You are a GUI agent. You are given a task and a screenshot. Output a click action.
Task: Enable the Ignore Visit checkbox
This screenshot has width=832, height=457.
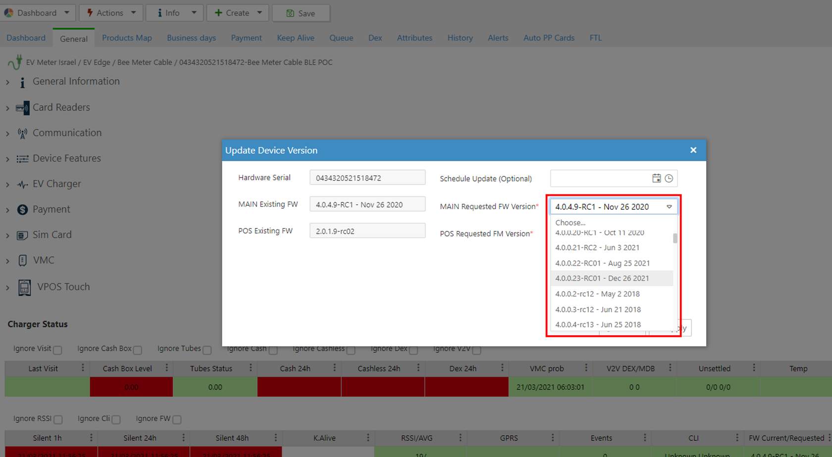pos(57,350)
